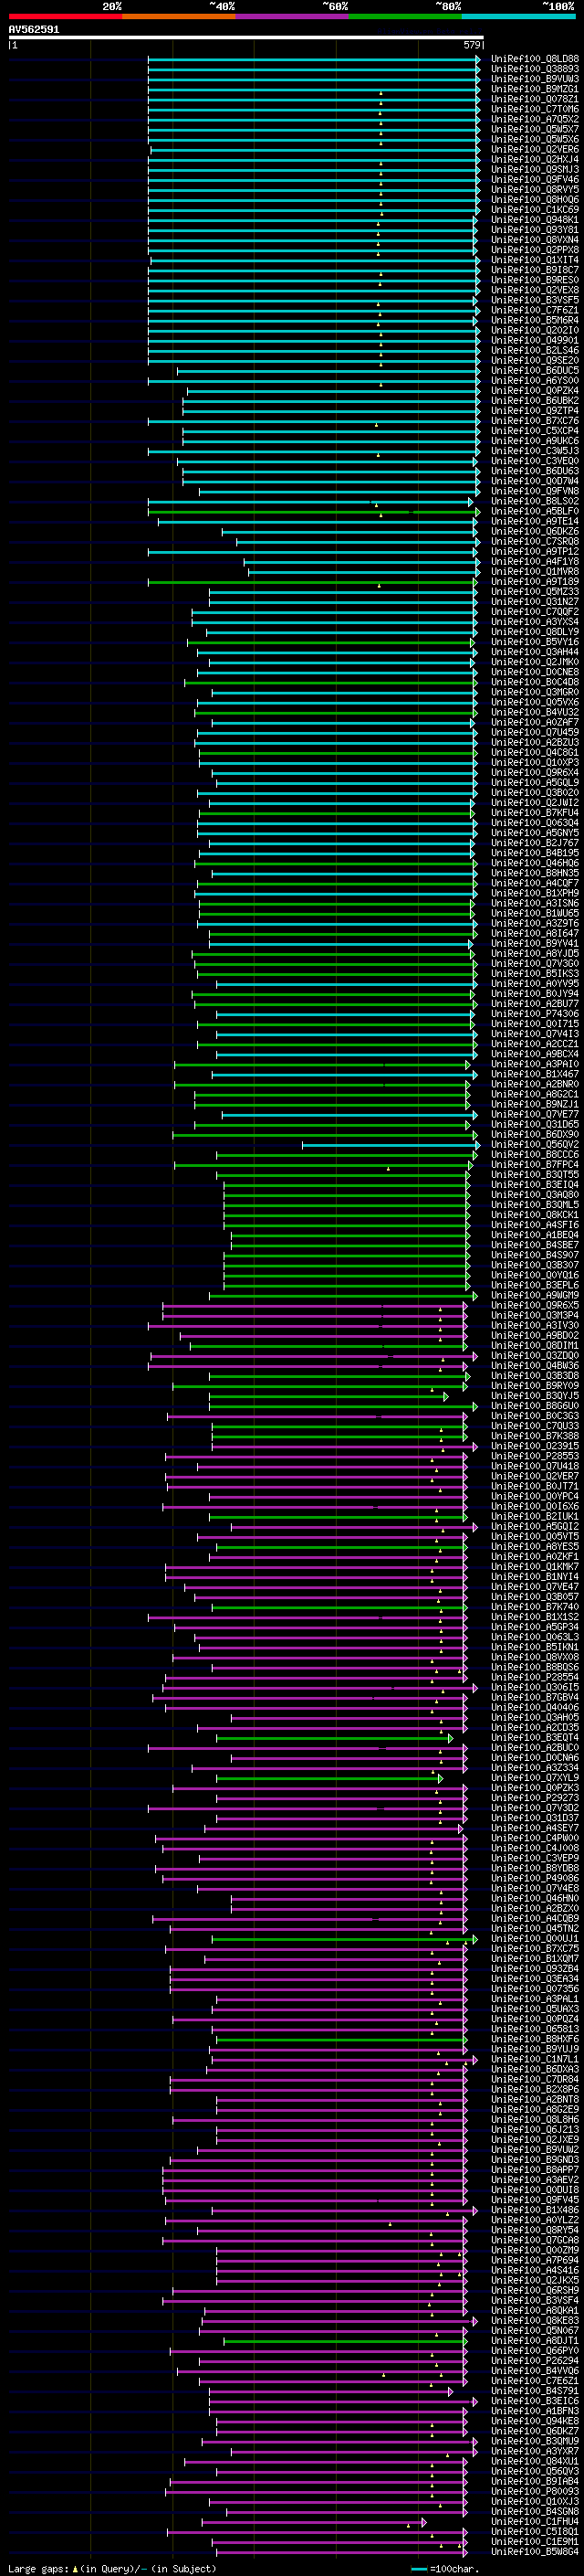This screenshot has width=584, height=2576.
Task: Click the cyan ~100% identity legend segment
Action: coord(518,16)
